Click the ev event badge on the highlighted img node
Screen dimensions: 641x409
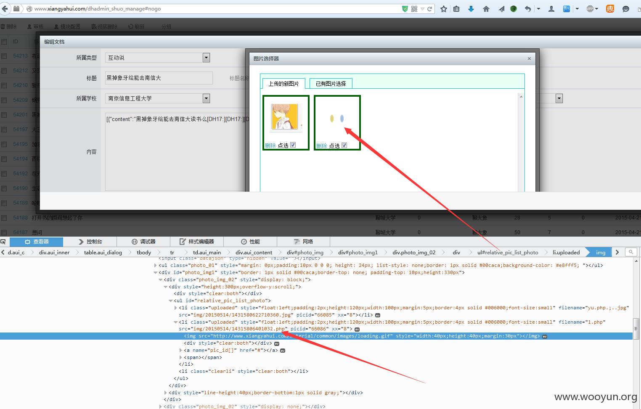(x=545, y=336)
